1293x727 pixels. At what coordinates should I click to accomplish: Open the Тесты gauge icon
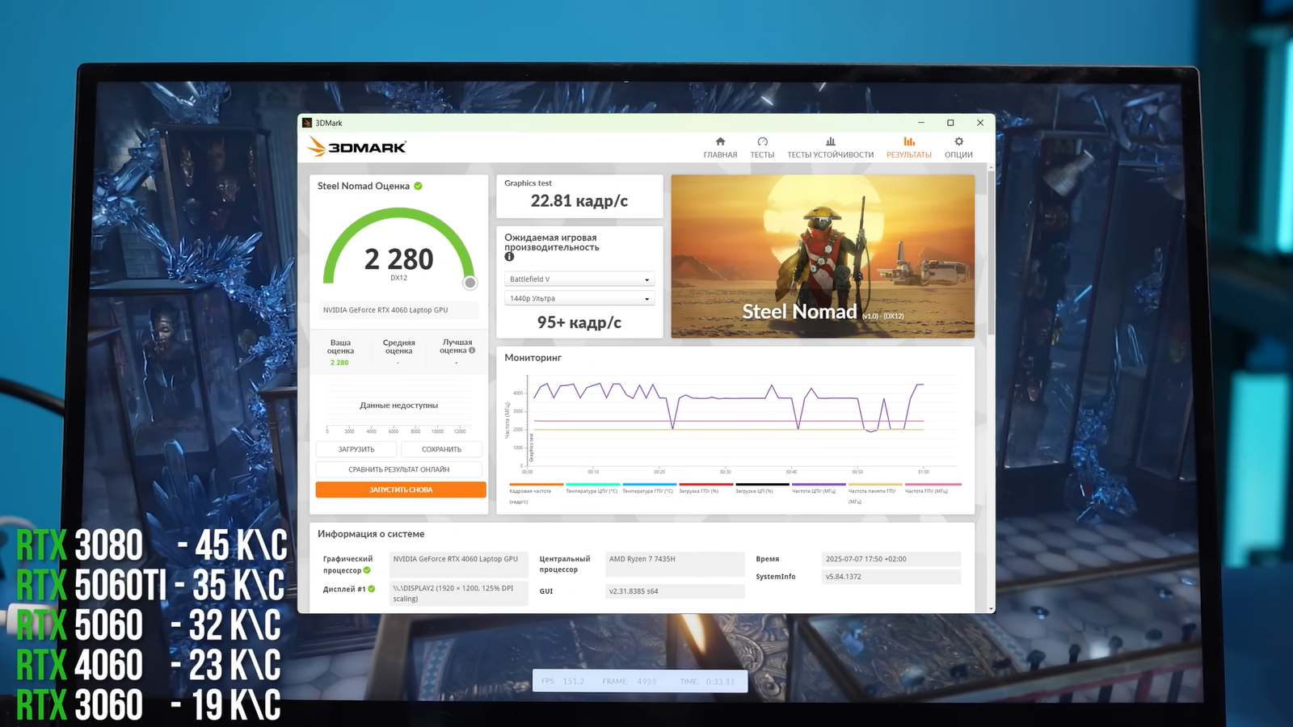point(762,142)
